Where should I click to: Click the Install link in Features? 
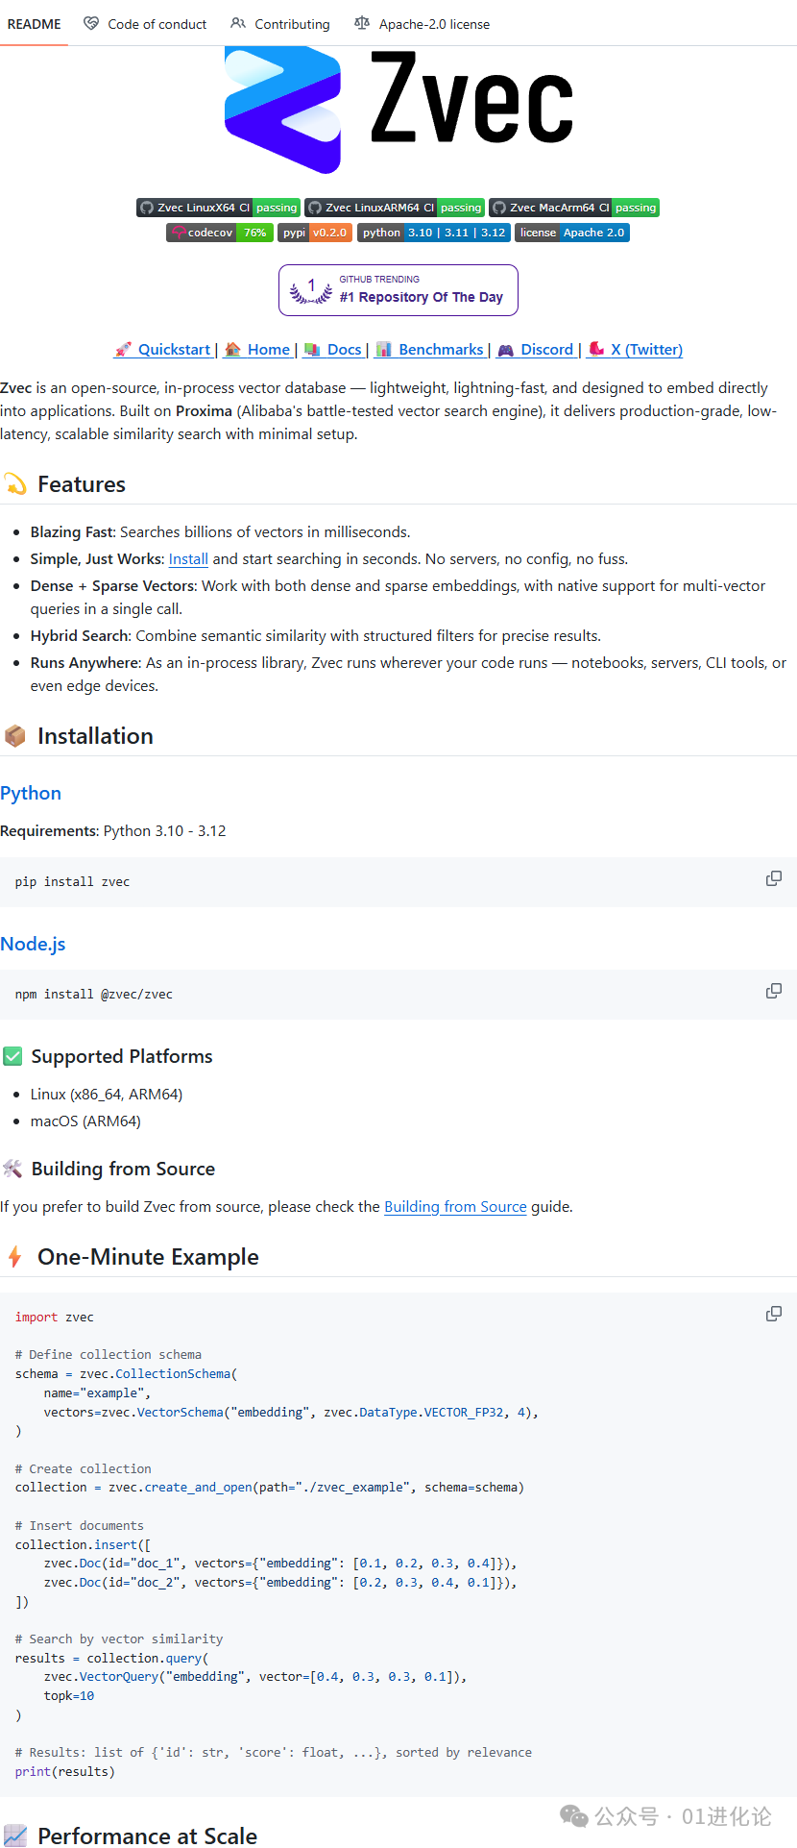pos(188,559)
